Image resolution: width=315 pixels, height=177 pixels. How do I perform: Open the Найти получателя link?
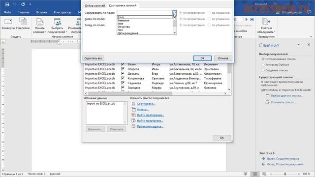150,121
